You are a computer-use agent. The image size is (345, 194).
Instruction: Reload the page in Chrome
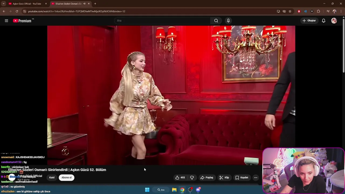(17, 11)
